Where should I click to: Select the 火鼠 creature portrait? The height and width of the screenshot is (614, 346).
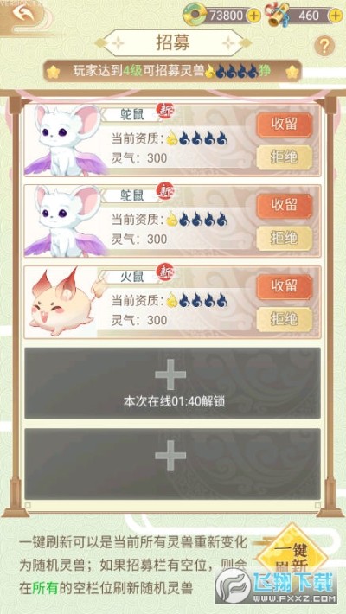pyautogui.click(x=64, y=302)
